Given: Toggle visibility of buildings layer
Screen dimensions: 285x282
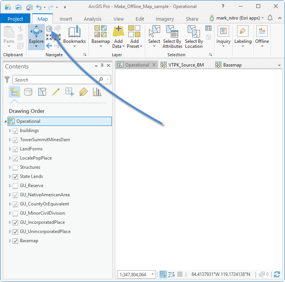Looking at the screenshot, I should [x=15, y=131].
